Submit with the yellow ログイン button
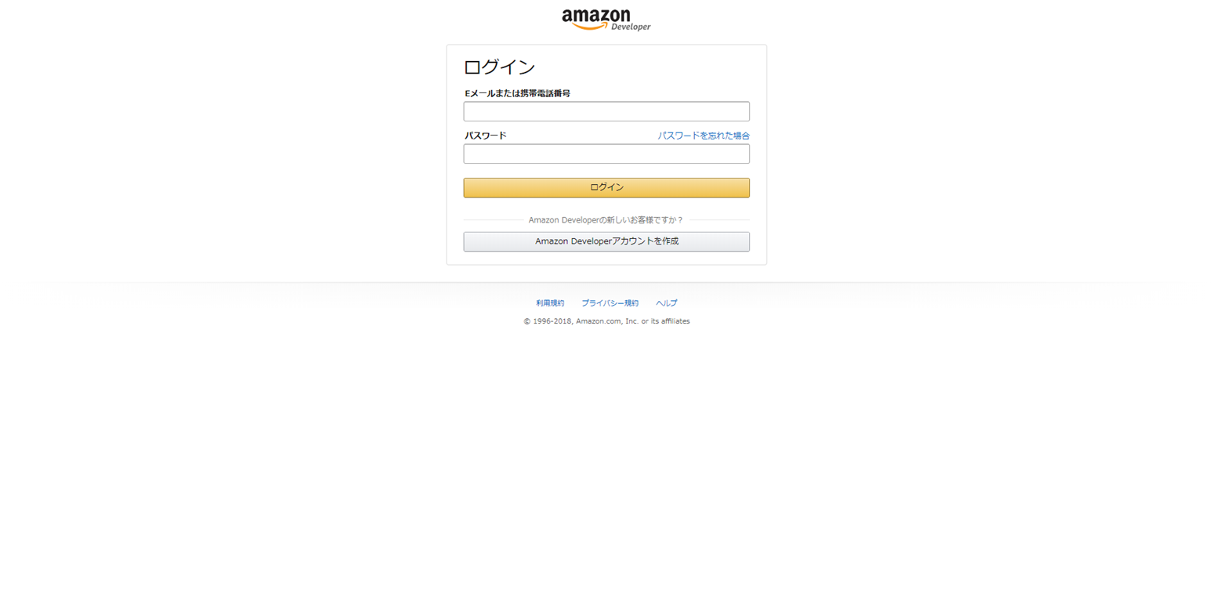Screen dimensions: 1216x601 (x=606, y=187)
